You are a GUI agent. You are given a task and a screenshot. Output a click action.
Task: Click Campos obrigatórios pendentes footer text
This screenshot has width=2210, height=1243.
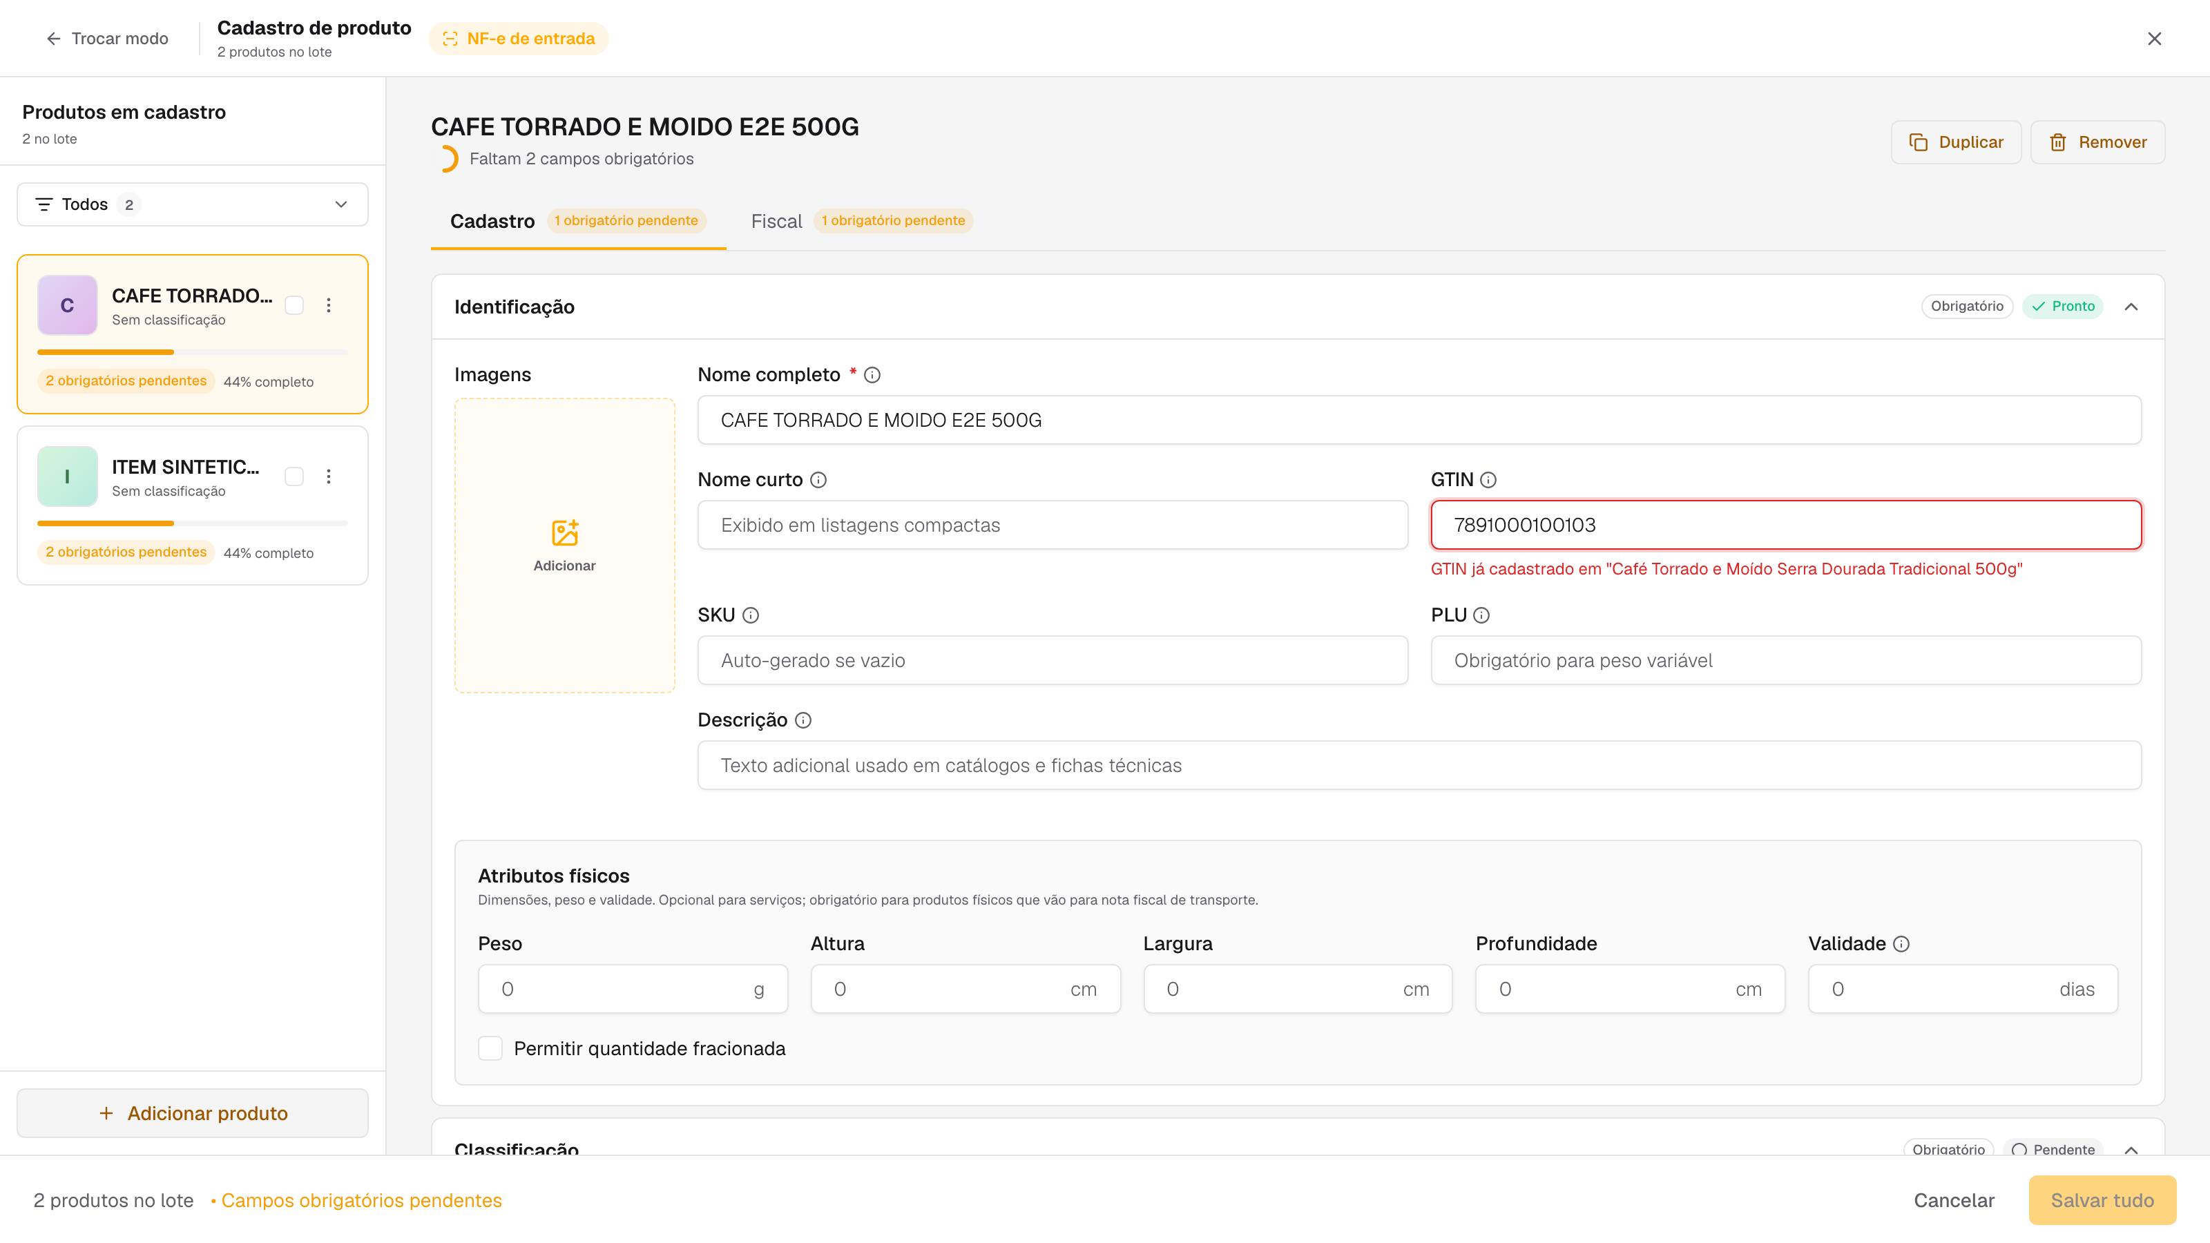pyautogui.click(x=361, y=1201)
